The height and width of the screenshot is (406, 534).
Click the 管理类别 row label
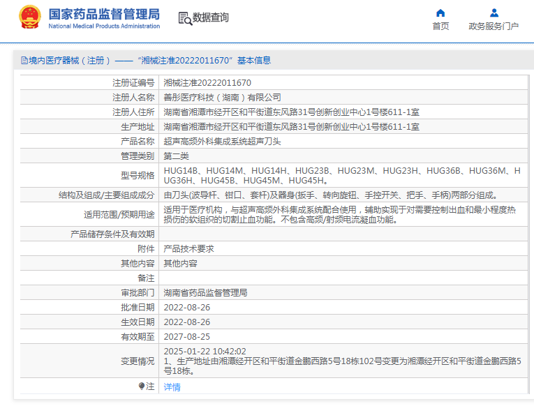coord(138,156)
